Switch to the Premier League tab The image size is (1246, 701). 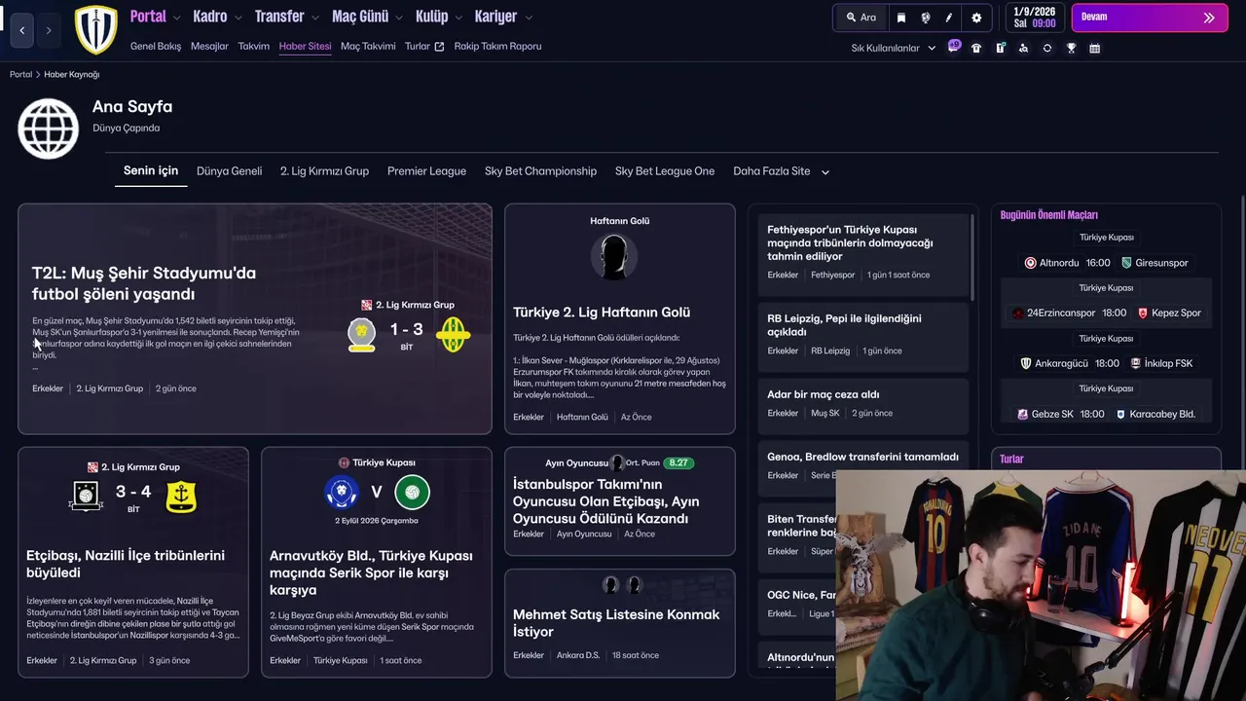(x=426, y=171)
